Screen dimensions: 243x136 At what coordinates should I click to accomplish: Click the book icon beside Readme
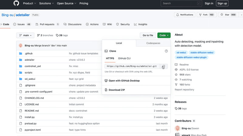[x=176, y=64]
